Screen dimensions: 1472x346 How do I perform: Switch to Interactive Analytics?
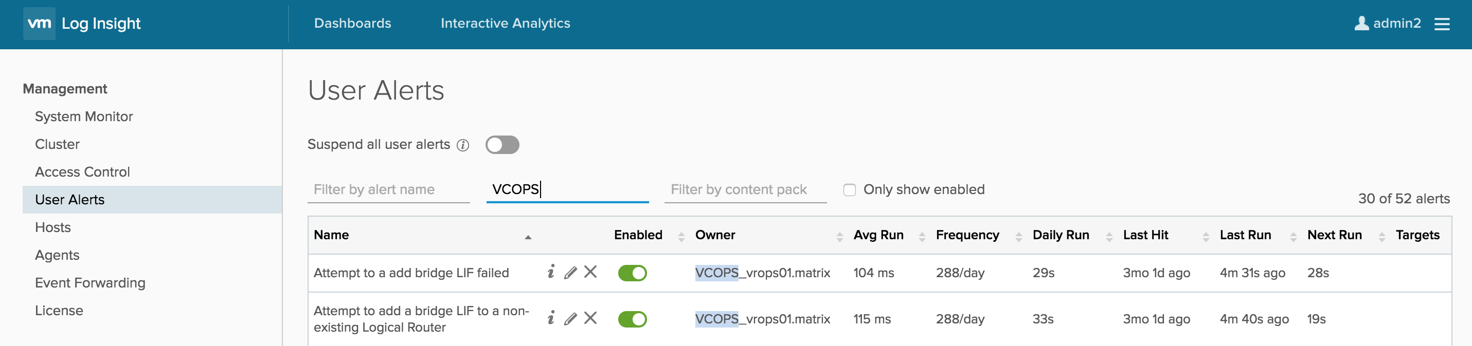click(x=505, y=24)
